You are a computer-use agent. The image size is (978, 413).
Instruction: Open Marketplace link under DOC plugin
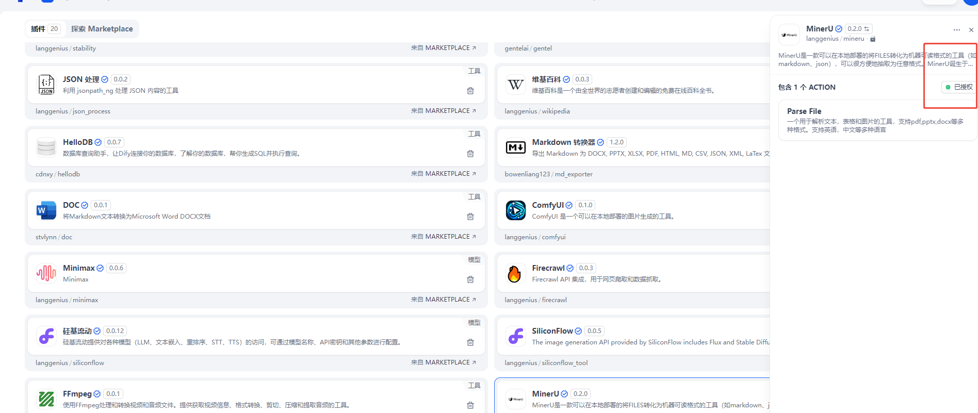(444, 237)
